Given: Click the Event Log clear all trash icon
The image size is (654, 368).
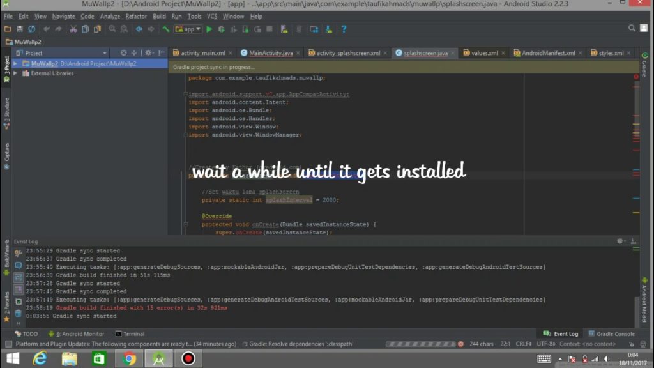Looking at the screenshot, I should 19,313.
